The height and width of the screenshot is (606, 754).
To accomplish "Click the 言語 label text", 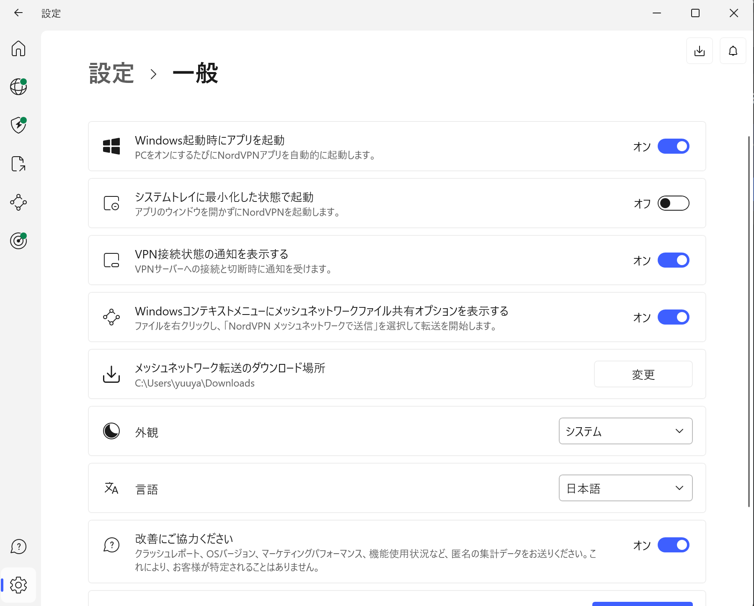I will pos(147,489).
